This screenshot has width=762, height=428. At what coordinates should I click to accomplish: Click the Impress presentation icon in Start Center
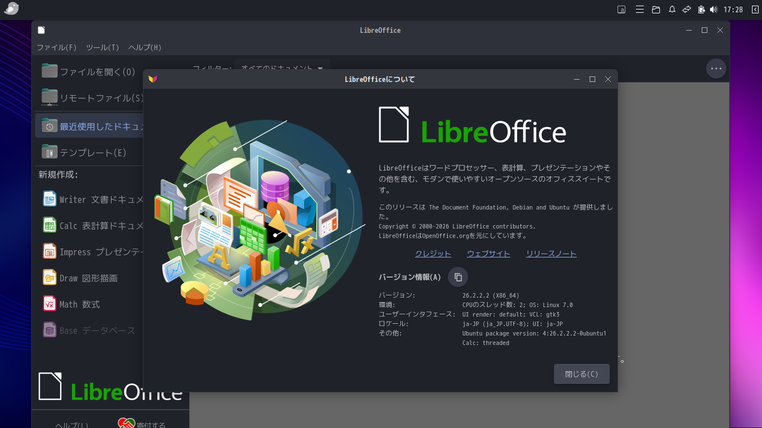coord(50,251)
